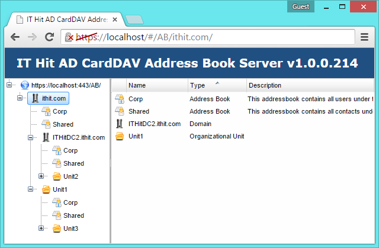The width and height of the screenshot is (379, 248).
Task: Click the ithit.com domain tower icon in tree
Action: point(36,98)
